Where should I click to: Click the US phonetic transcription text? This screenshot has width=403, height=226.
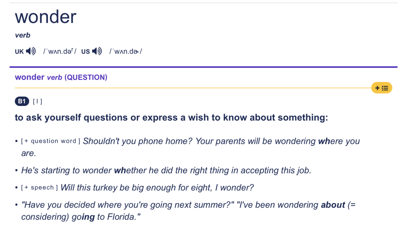click(126, 51)
